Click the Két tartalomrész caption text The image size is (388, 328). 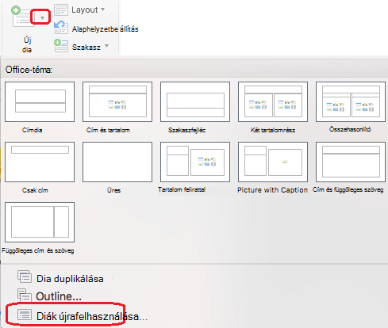(x=273, y=130)
